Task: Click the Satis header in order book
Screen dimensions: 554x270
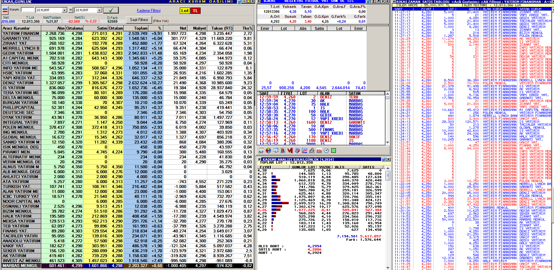Action: pyautogui.click(x=319, y=29)
